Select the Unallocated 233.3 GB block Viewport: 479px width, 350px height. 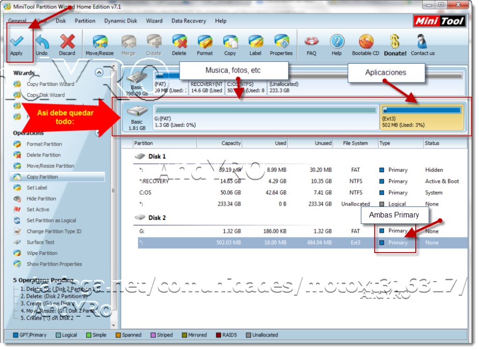(x=366, y=84)
